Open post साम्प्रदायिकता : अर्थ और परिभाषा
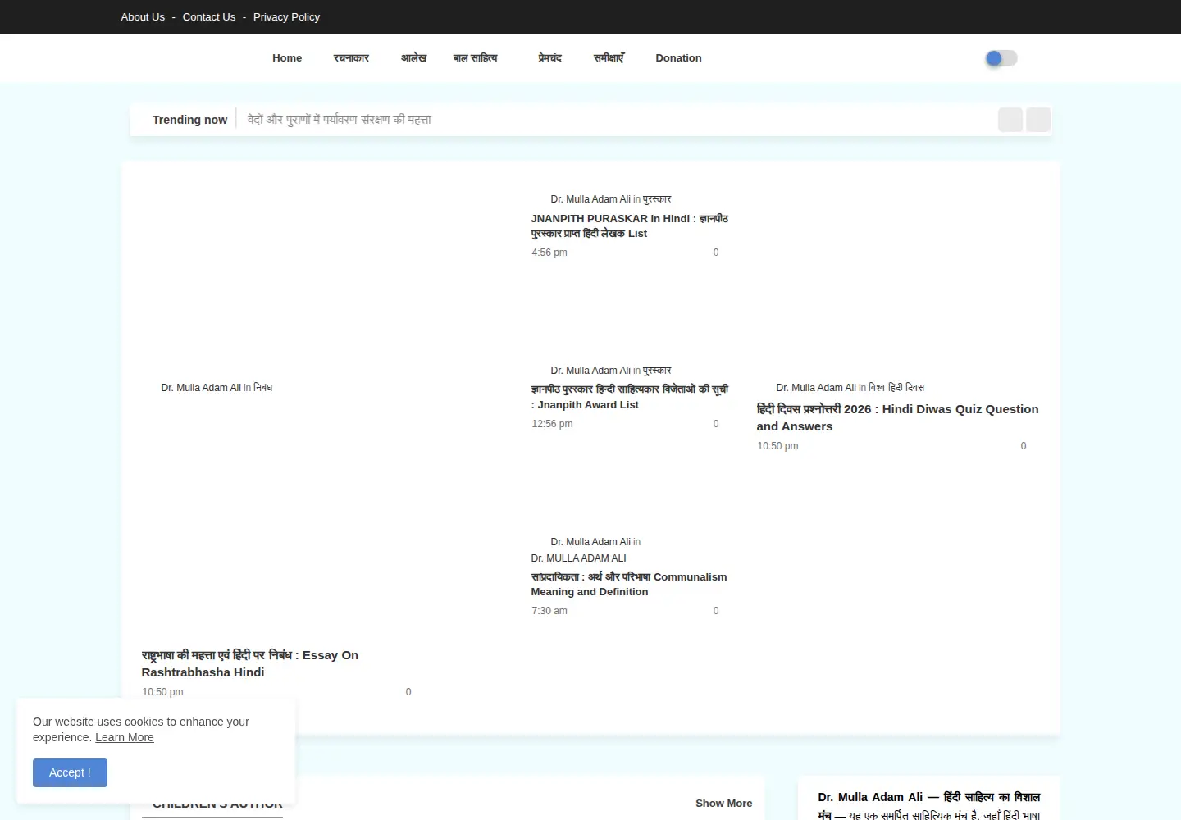Viewport: 1181px width, 820px height. tap(629, 585)
